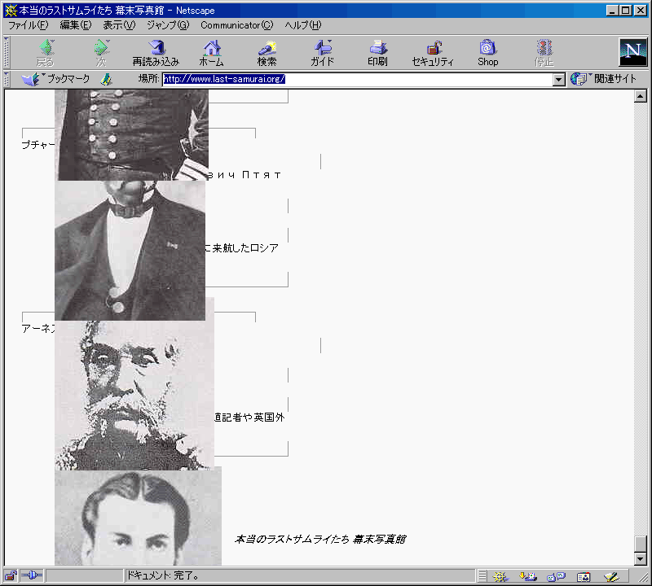Click the 来航したロシア text
This screenshot has width=652, height=586.
[245, 248]
